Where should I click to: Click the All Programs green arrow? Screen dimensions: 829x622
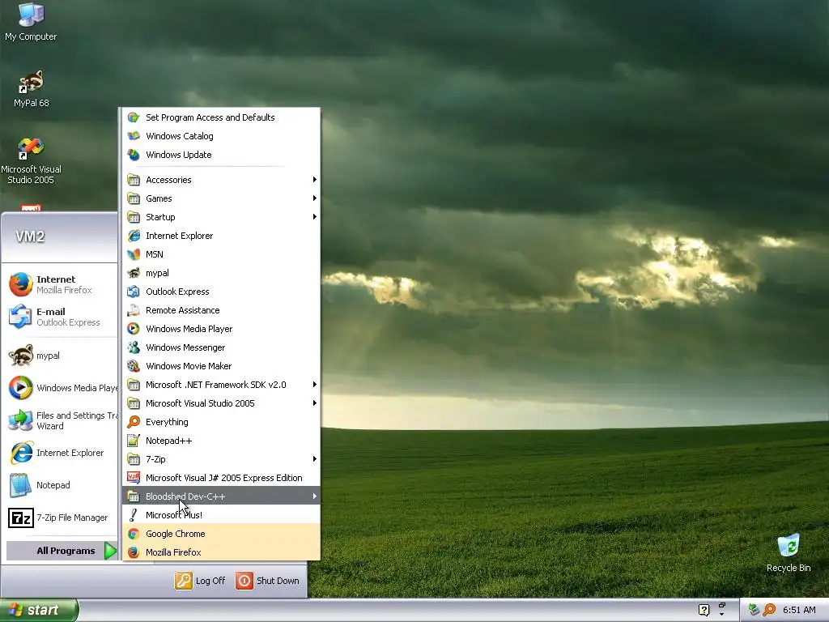tap(110, 551)
